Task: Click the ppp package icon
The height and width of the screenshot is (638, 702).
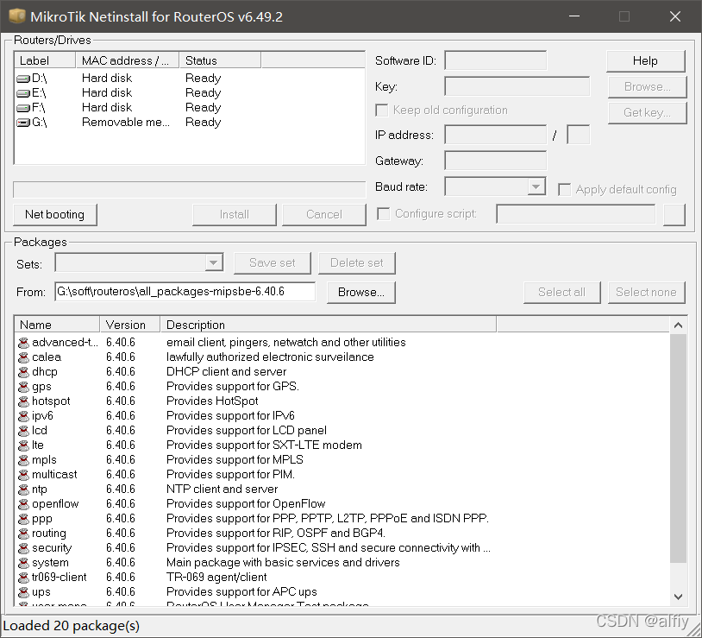Action: 23,519
